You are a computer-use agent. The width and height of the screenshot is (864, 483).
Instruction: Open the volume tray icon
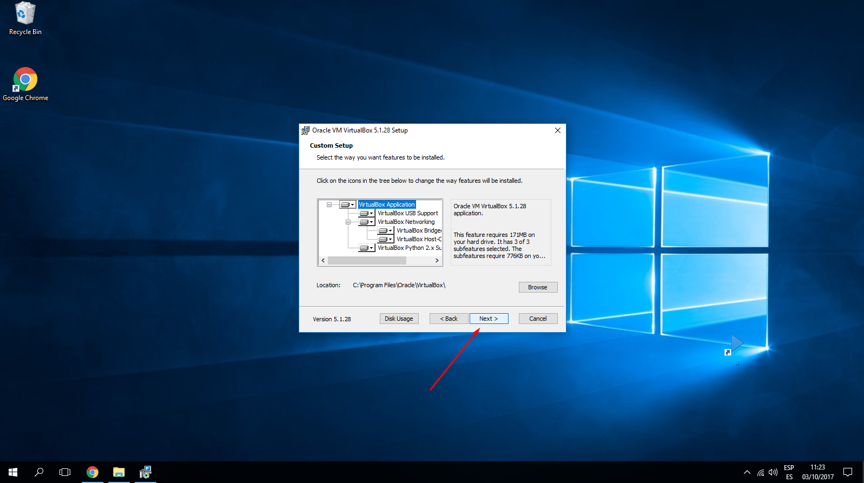pyautogui.click(x=773, y=472)
